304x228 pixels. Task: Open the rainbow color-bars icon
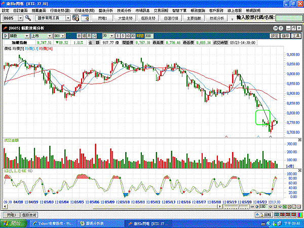(x=300, y=215)
